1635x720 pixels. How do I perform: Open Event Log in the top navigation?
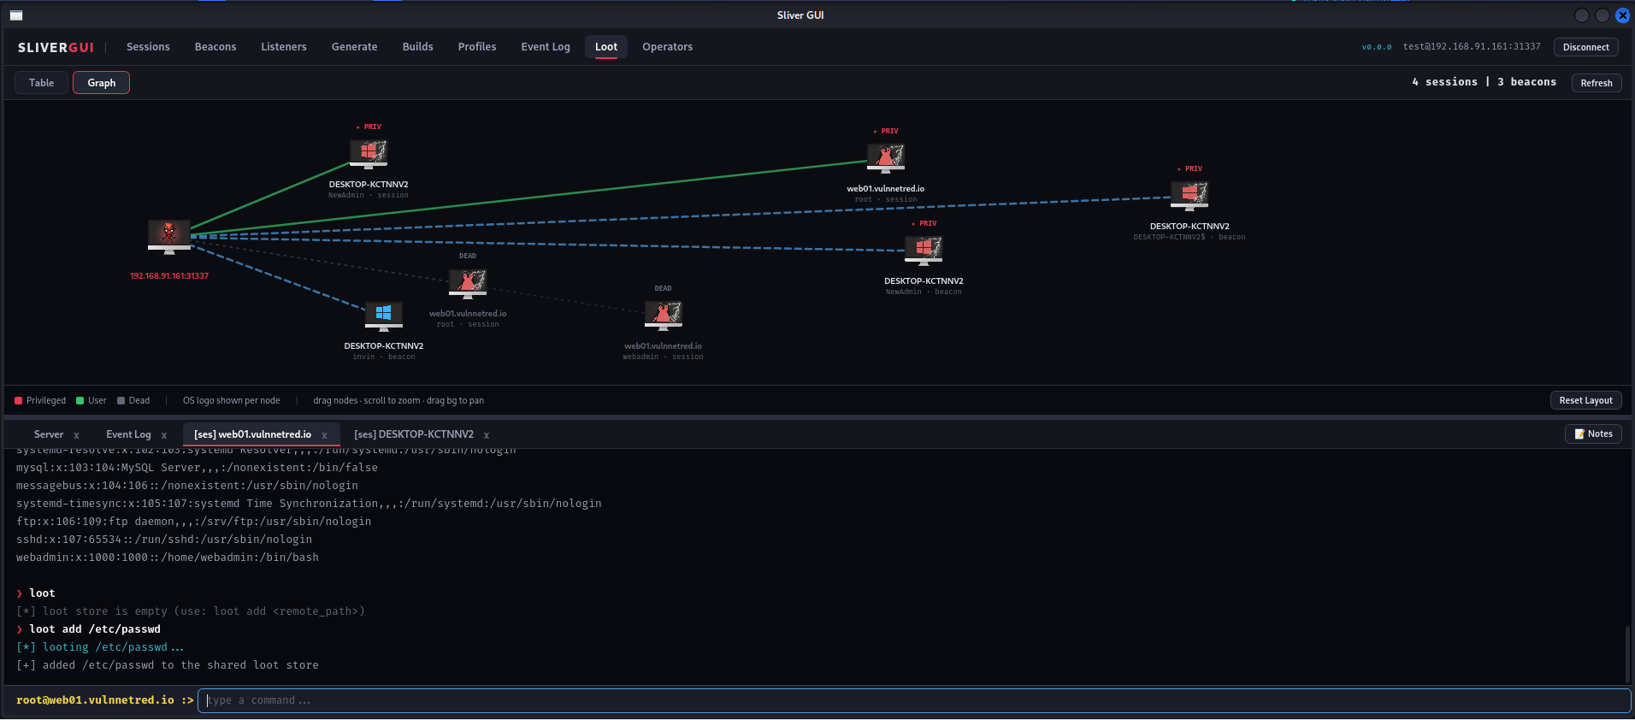(x=546, y=47)
